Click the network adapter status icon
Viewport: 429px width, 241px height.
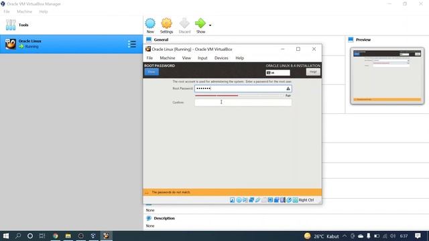click(251, 200)
